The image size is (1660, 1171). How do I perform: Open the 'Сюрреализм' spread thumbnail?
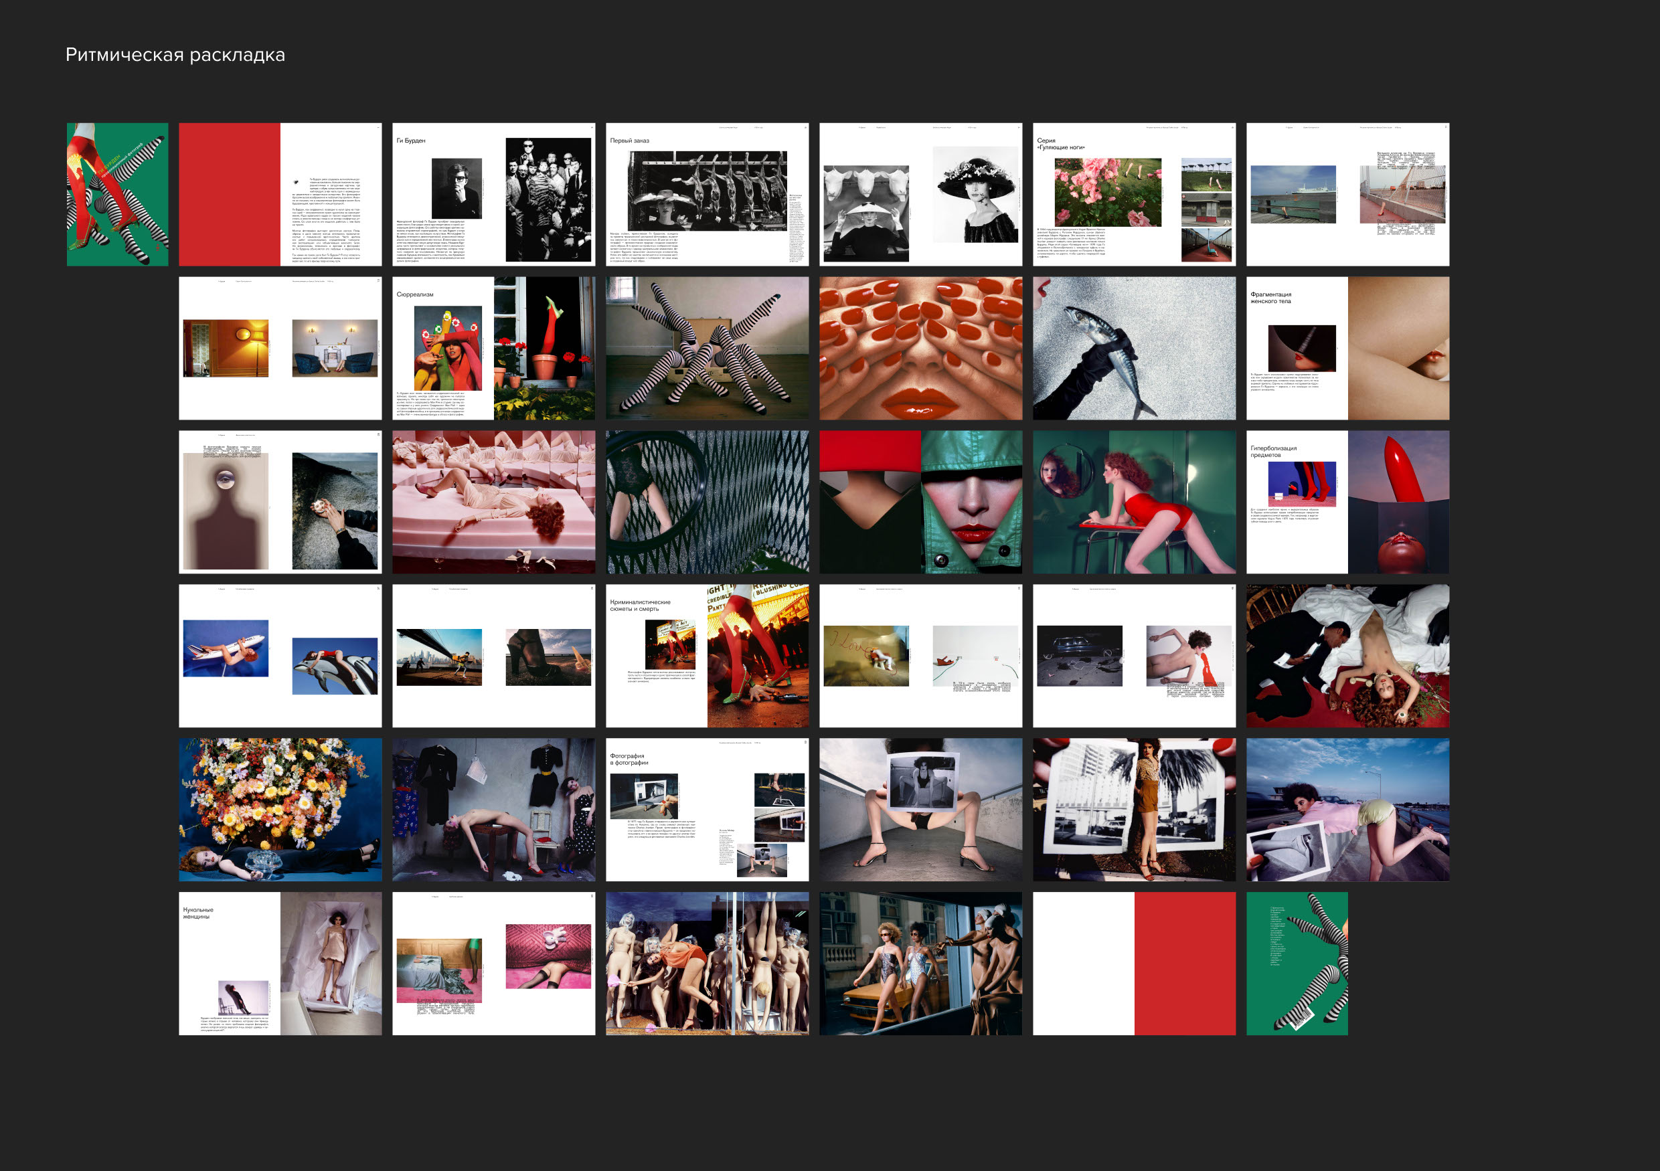click(x=494, y=348)
